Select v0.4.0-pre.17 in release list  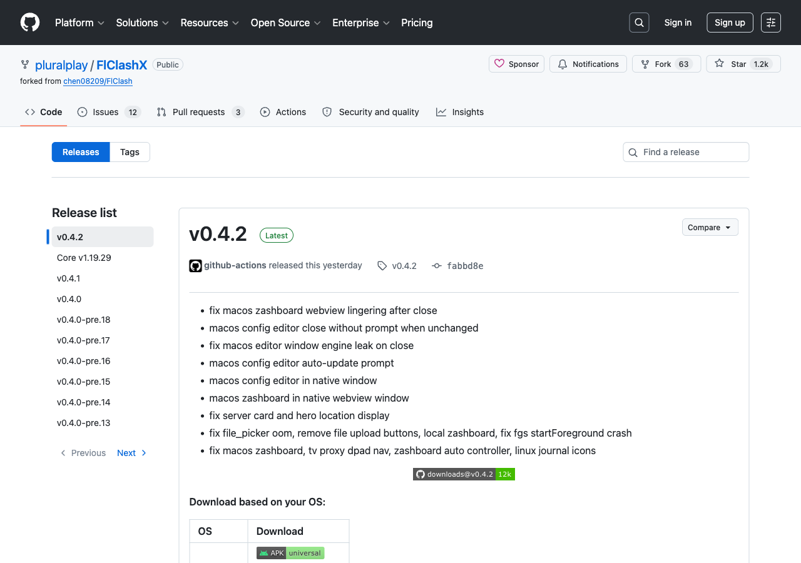click(103, 340)
